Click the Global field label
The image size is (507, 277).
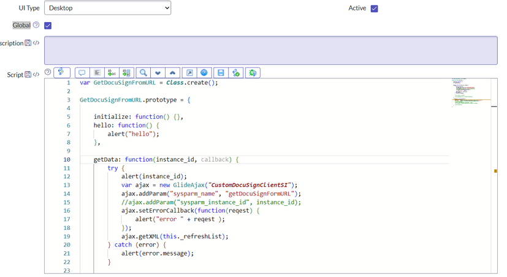pos(21,25)
